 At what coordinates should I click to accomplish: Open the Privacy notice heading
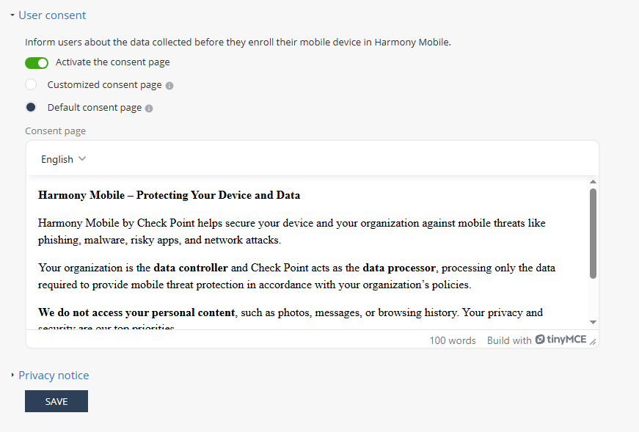54,376
